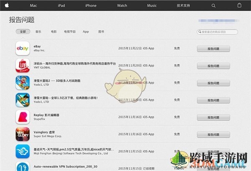Click the red YMT Global shopping bag icon
This screenshot has width=251, height=171.
point(23,65)
